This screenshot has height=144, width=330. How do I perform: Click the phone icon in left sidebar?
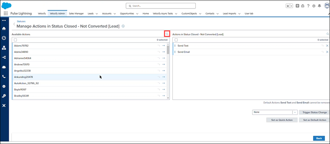pos(4,76)
